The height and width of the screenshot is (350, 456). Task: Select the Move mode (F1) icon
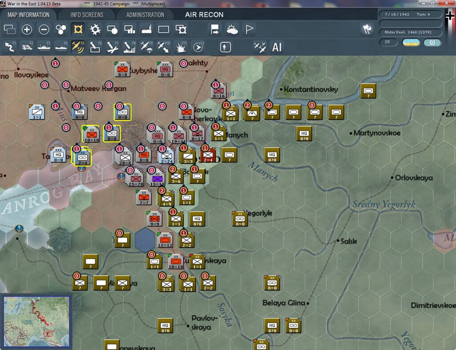tap(10, 47)
